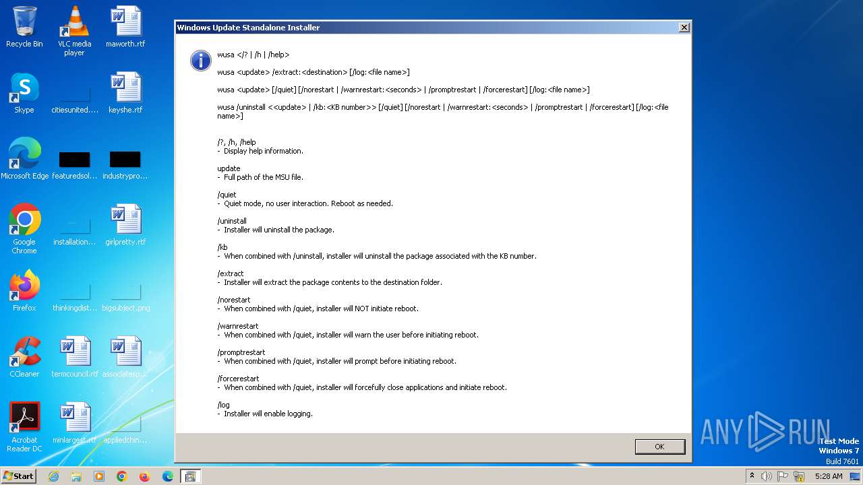Launch Firefox from the taskbar
This screenshot has height=485, width=863.
144,476
